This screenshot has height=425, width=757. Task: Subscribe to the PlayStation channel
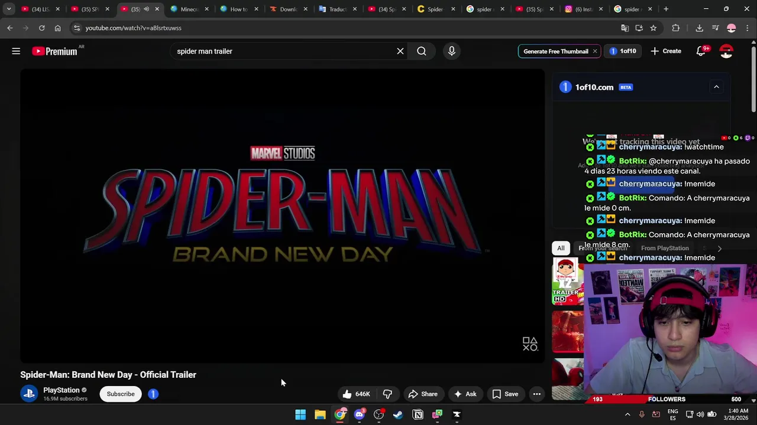pyautogui.click(x=121, y=394)
